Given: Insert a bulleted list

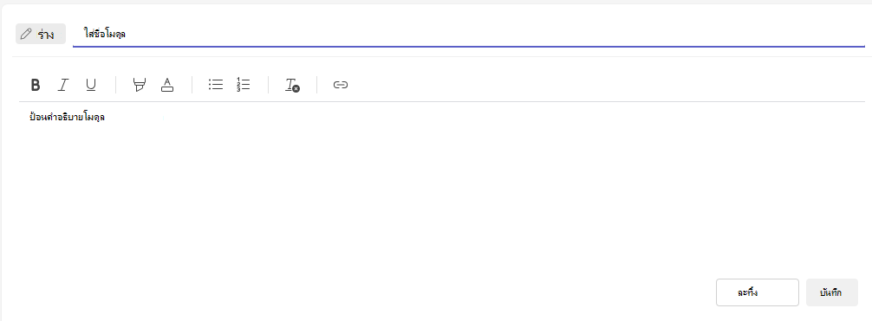Looking at the screenshot, I should point(216,85).
